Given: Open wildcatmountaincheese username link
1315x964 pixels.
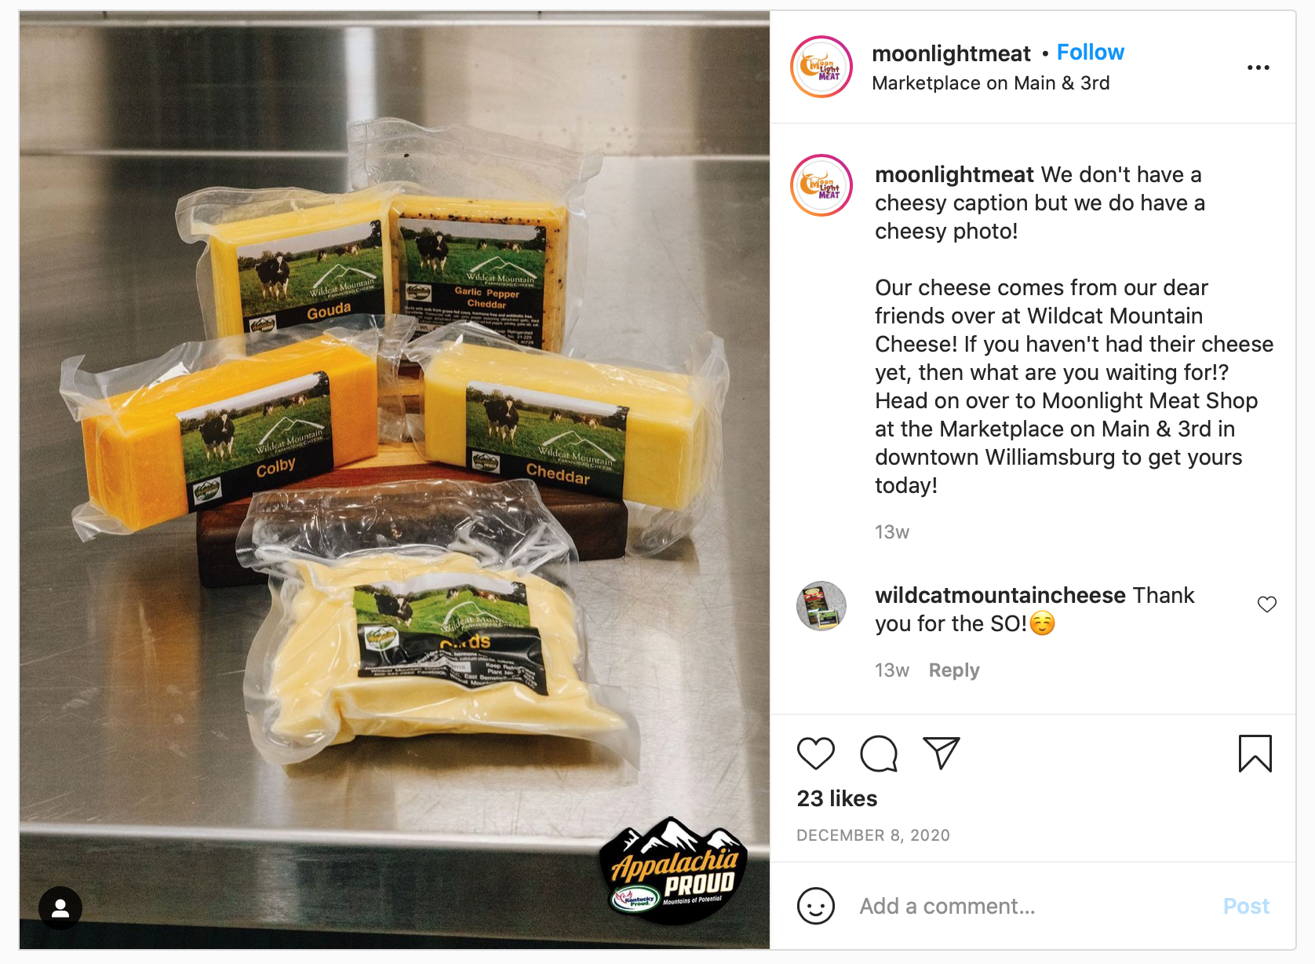Looking at the screenshot, I should (x=1000, y=595).
